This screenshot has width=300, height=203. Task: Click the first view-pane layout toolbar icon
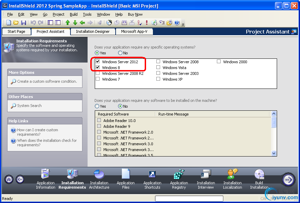tap(50, 23)
